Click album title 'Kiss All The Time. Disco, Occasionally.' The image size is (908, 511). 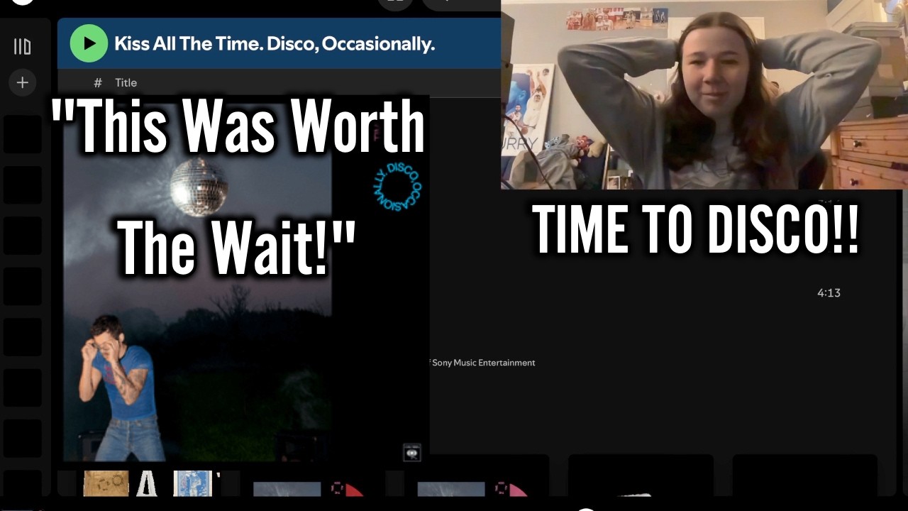[275, 43]
